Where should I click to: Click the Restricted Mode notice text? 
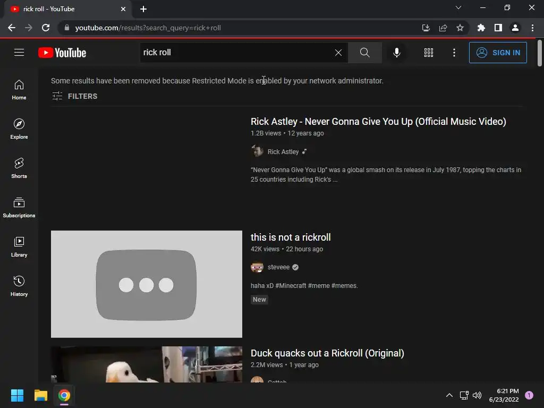217,81
